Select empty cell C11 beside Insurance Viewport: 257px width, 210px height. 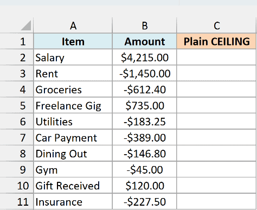216,201
